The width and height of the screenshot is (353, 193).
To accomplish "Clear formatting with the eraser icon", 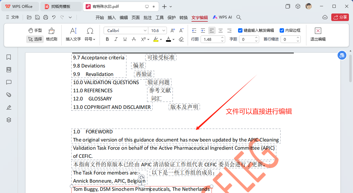I will pyautogui.click(x=181, y=39).
